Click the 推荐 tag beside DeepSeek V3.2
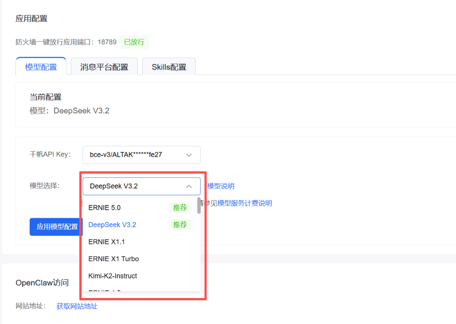The height and width of the screenshot is (324, 456). [180, 225]
